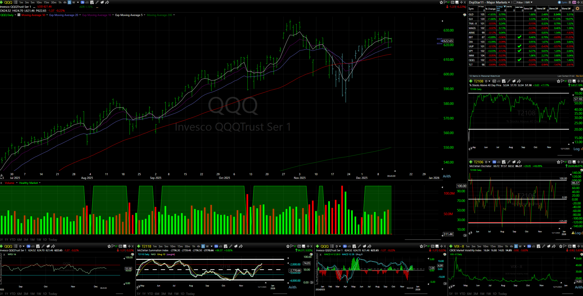Add a column with the orange plus icon
This screenshot has width=583, height=296.
point(578,8)
